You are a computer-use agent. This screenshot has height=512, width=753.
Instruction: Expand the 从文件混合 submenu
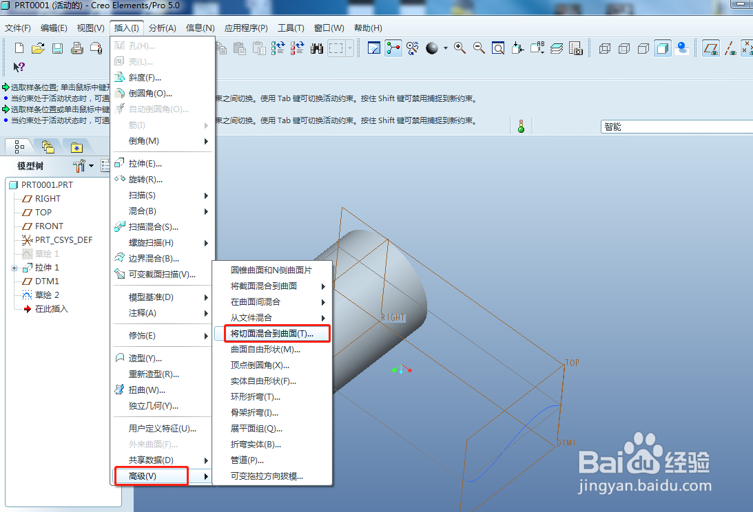pyautogui.click(x=272, y=318)
